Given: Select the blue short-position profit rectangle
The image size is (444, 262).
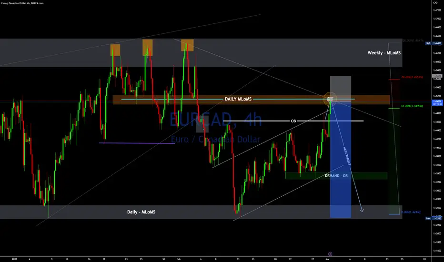Looking at the screenshot, I should pos(341,160).
